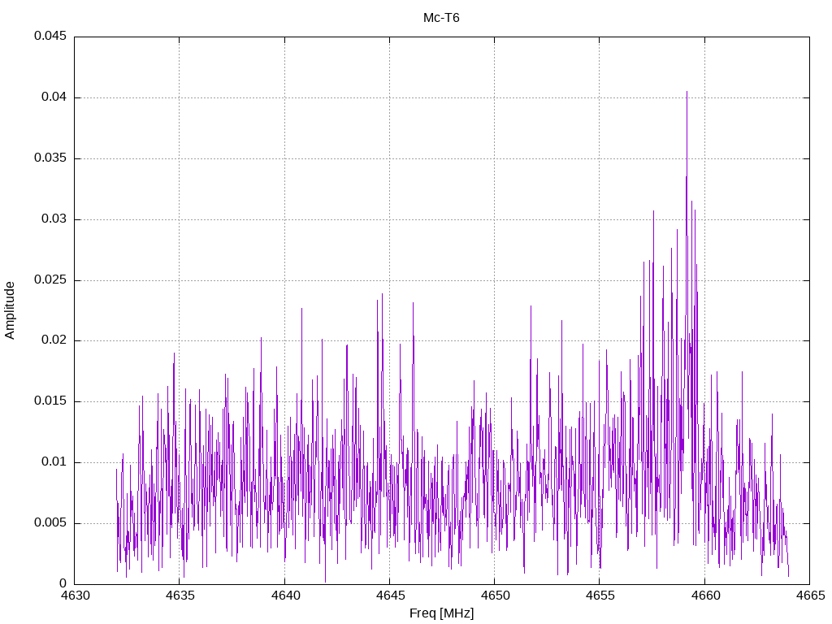
Task: Click the 0.035 y-axis tick label
Action: (50, 158)
